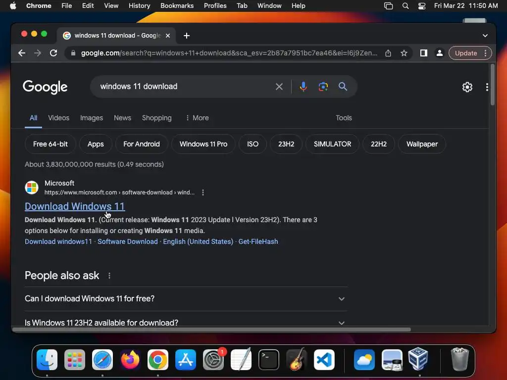Open the Download Windows 11 result link
Image resolution: width=507 pixels, height=380 pixels.
[x=75, y=206]
